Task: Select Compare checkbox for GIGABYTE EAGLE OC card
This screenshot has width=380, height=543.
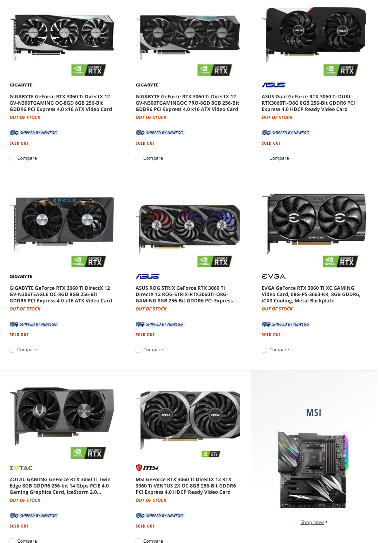Action: tap(12, 350)
